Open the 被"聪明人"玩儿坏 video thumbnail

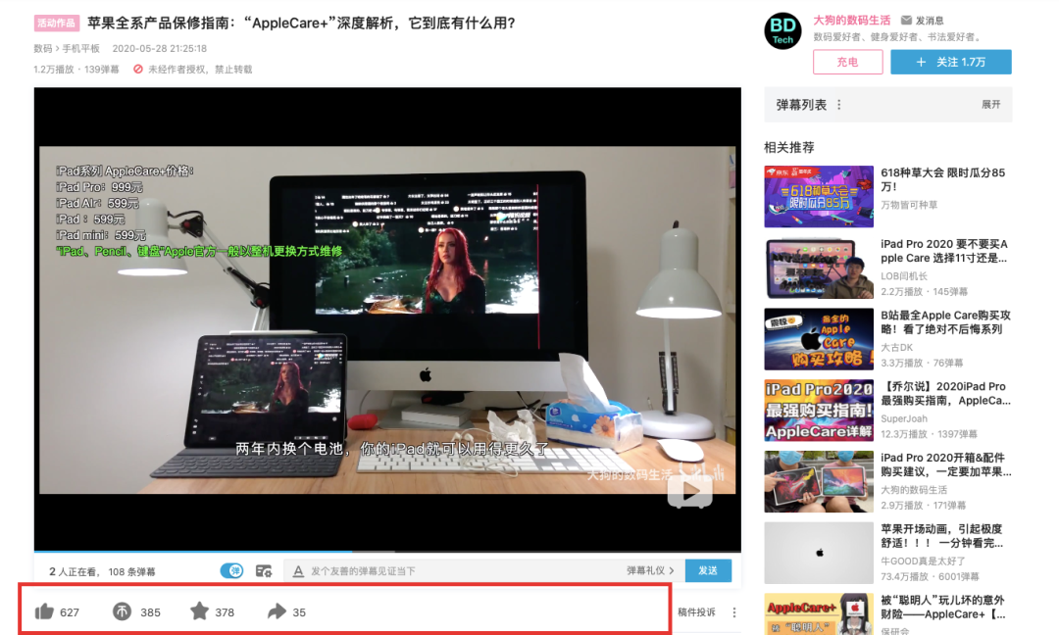click(x=819, y=614)
